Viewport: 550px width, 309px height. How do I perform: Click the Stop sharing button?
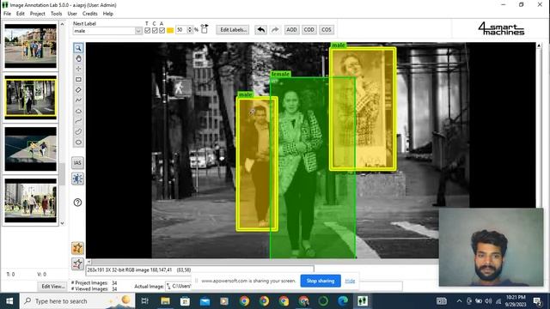pyautogui.click(x=321, y=281)
